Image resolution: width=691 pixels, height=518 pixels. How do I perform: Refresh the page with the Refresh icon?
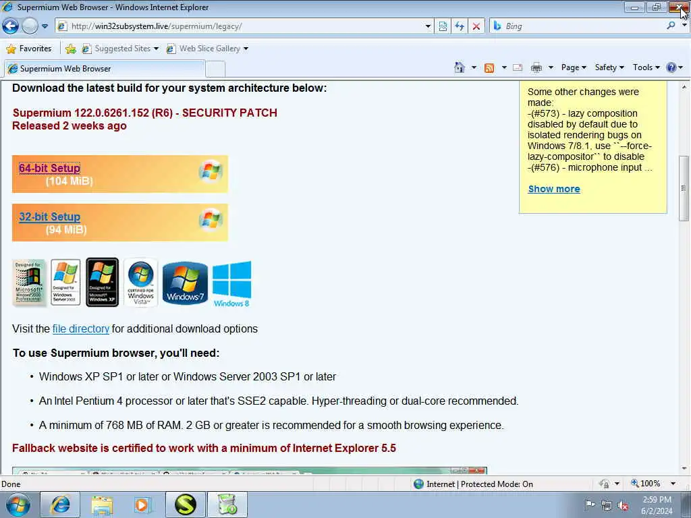click(459, 26)
